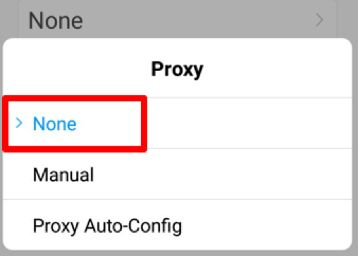Dismiss dialog via dimmed area below popup

point(179,253)
